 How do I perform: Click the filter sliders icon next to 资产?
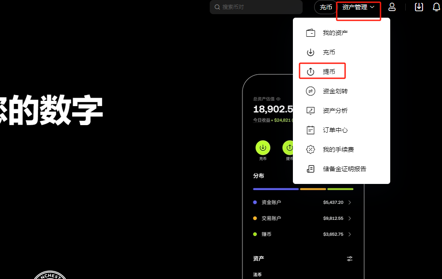350,259
